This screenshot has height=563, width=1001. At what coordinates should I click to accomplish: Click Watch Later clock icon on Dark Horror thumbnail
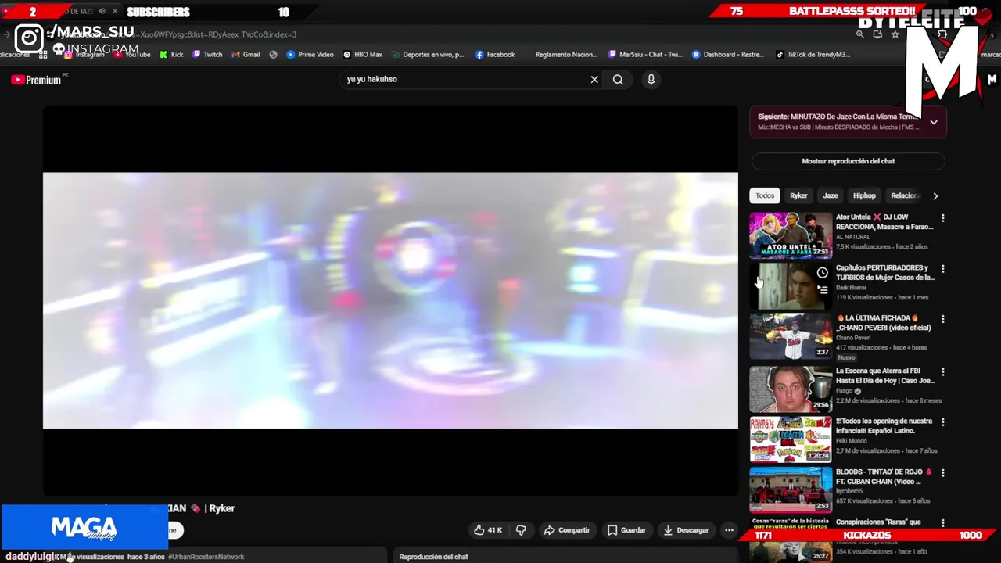[822, 273]
